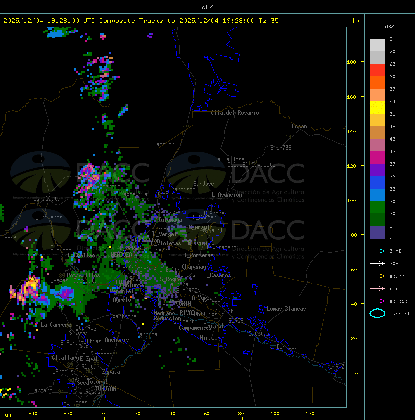Click the 'Lomas_Blancas' place label
The width and height of the screenshot is (415, 420).
click(286, 309)
